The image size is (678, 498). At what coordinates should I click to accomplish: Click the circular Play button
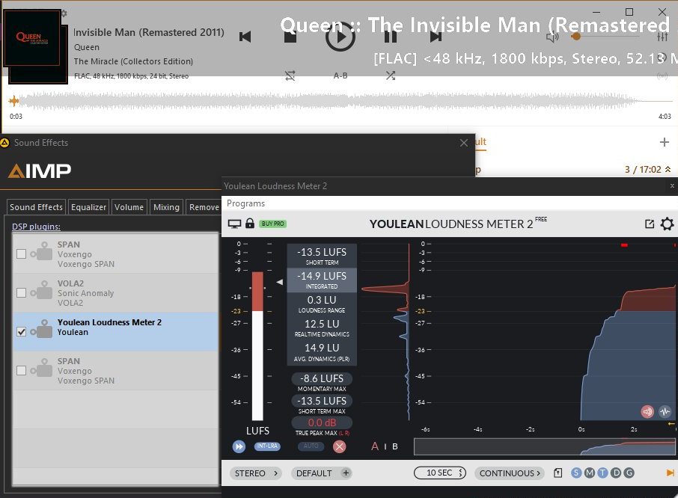tap(340, 37)
